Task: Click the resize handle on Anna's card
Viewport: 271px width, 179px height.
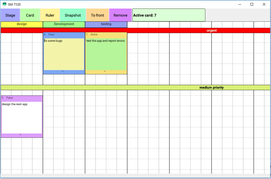Action: coord(104,71)
